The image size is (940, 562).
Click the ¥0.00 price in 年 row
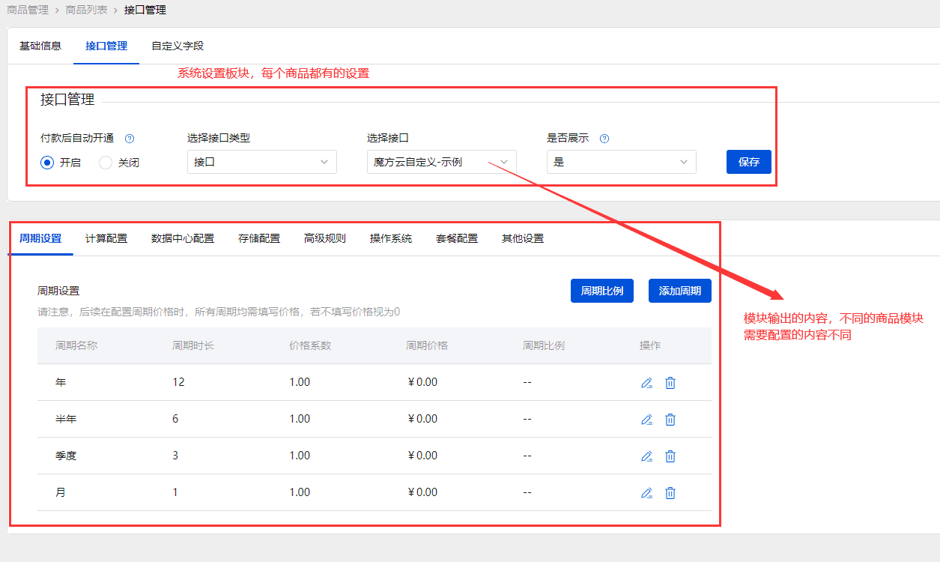(422, 382)
